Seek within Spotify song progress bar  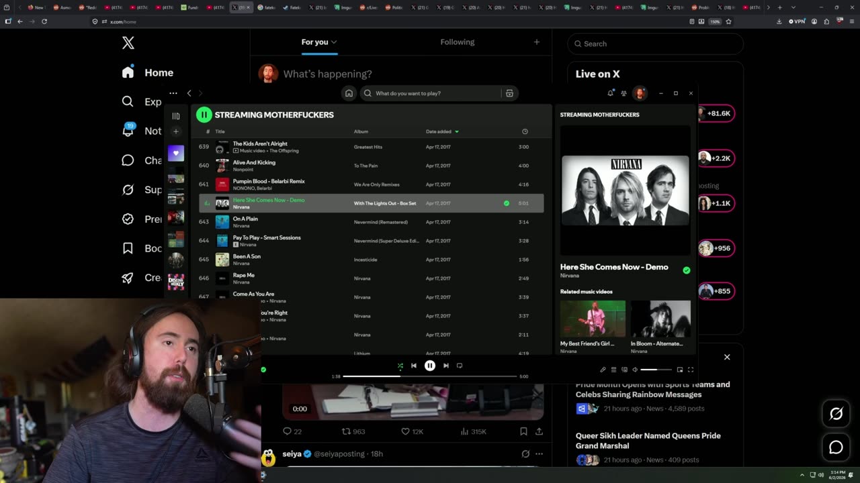coord(430,376)
